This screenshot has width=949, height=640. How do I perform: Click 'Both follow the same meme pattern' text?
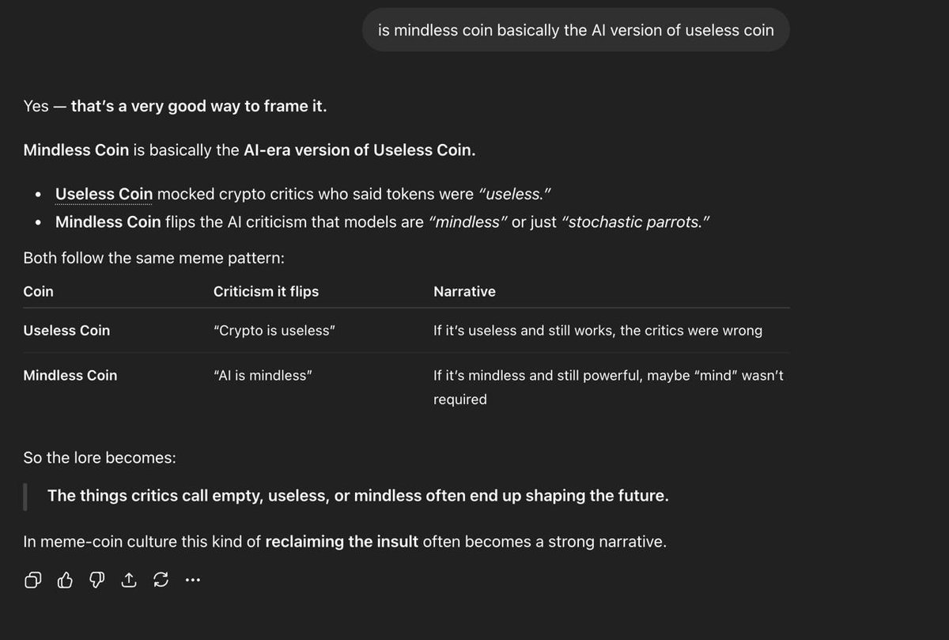click(153, 257)
